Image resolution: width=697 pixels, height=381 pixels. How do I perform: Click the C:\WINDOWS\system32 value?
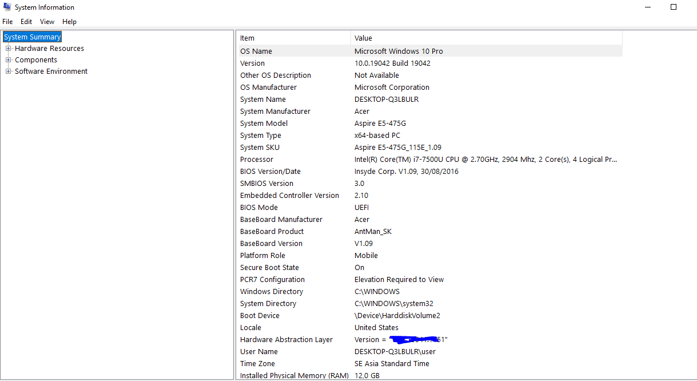(394, 304)
